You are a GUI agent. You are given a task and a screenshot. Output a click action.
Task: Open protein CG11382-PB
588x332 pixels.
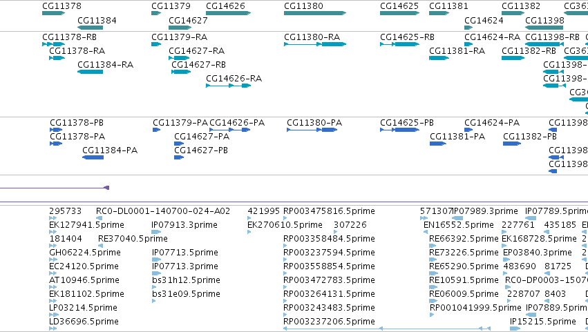tap(530, 137)
